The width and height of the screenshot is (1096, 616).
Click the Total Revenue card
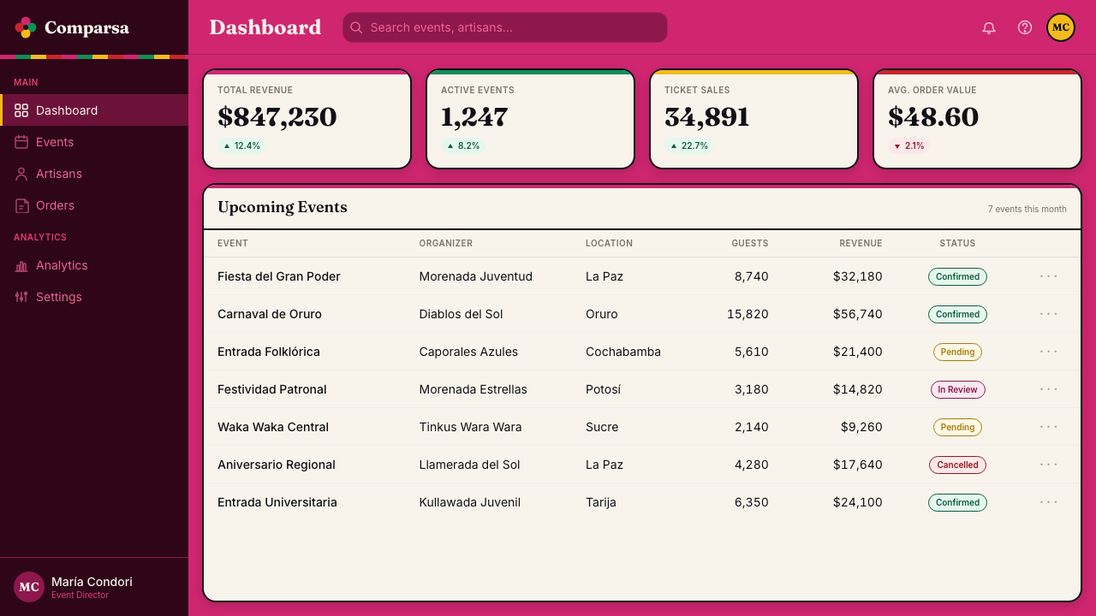307,119
